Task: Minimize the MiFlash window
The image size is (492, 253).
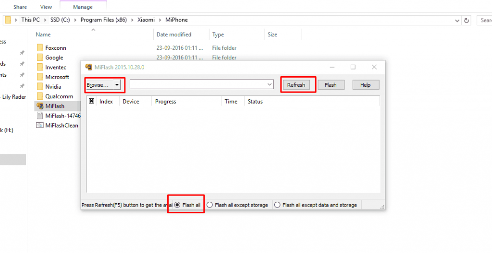Action: [332, 67]
